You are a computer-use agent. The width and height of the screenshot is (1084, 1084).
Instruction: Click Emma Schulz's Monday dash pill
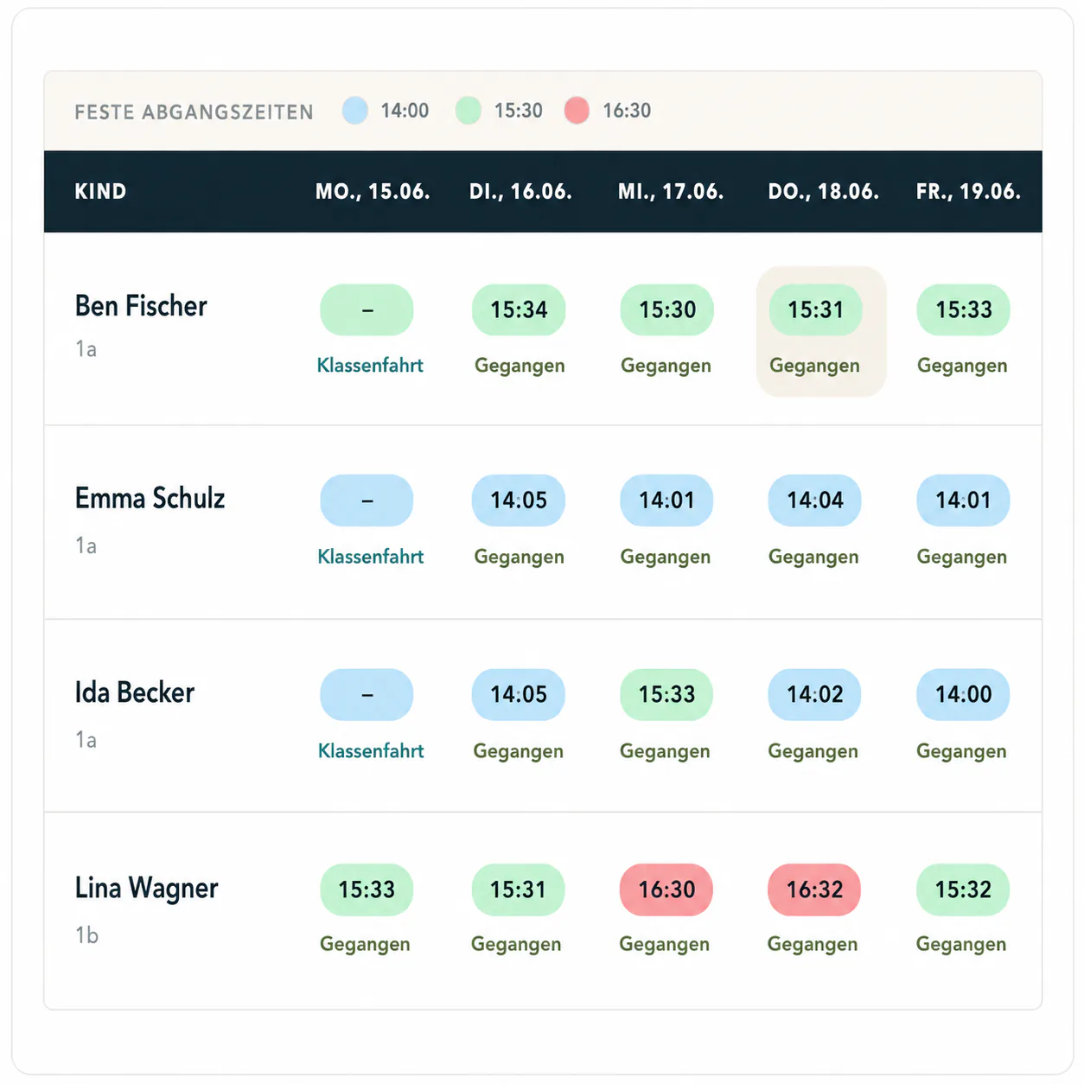[x=367, y=501]
